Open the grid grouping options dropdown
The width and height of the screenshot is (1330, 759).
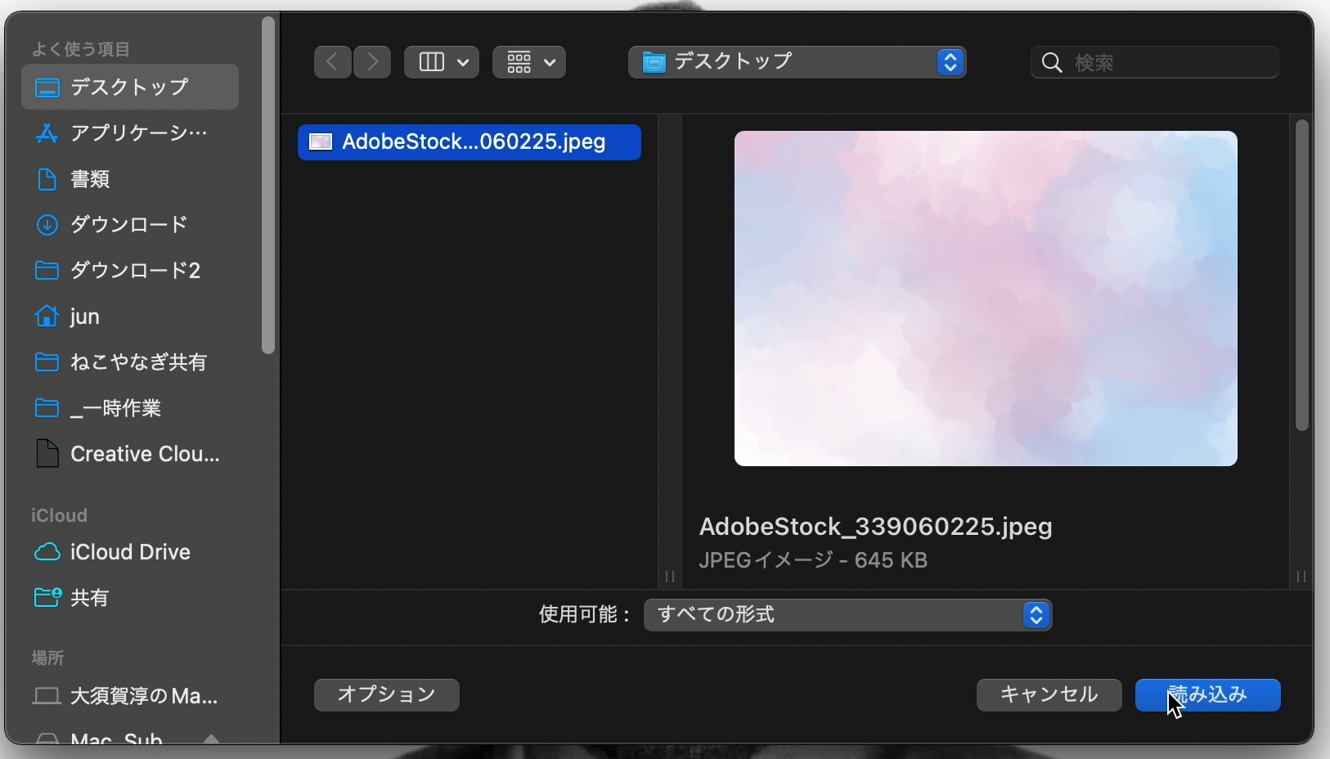pos(529,62)
